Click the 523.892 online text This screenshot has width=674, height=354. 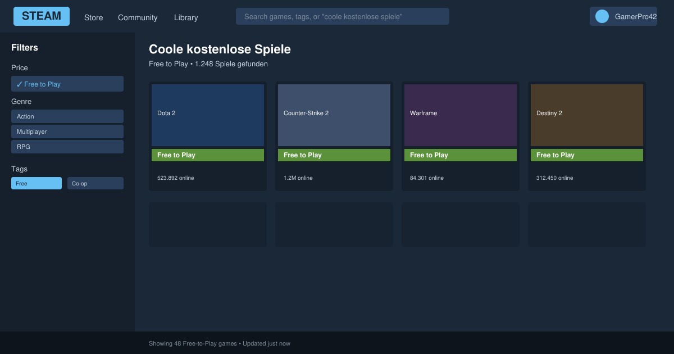(x=176, y=178)
